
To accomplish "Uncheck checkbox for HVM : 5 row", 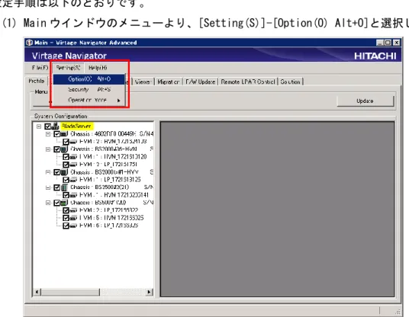I will coord(66,218).
